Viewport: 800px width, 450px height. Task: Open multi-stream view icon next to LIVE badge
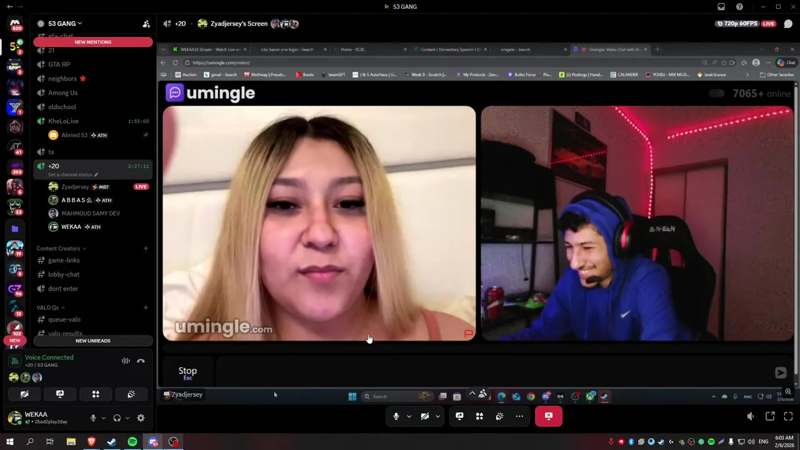pyautogui.click(x=788, y=24)
